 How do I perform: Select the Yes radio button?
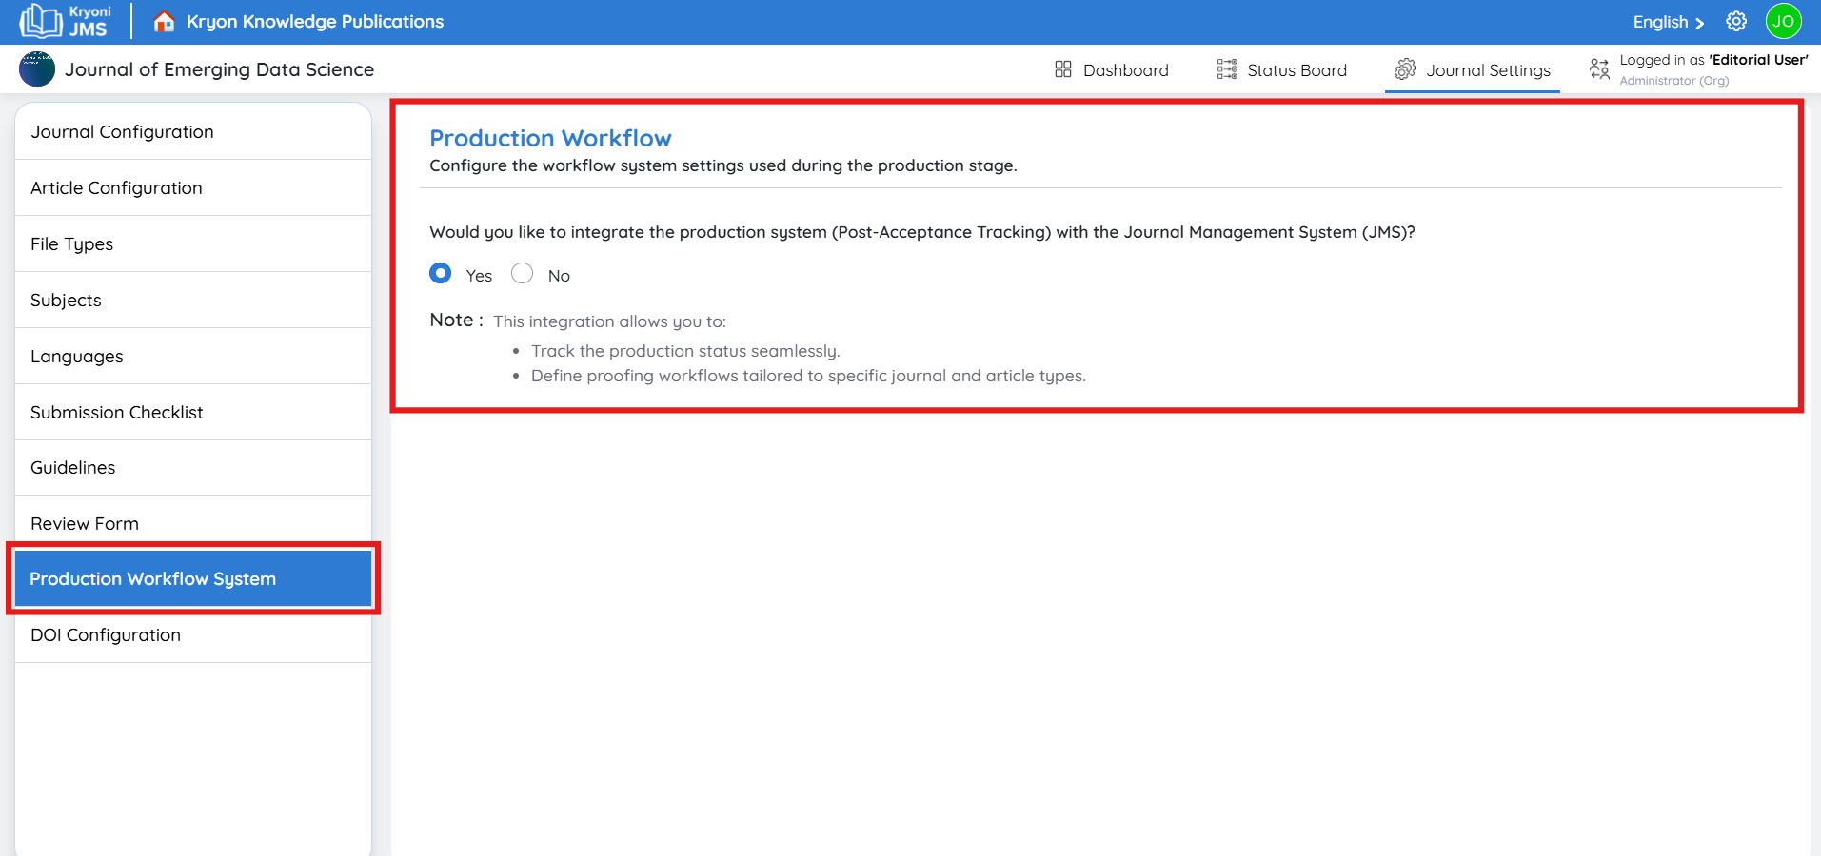[x=441, y=274]
